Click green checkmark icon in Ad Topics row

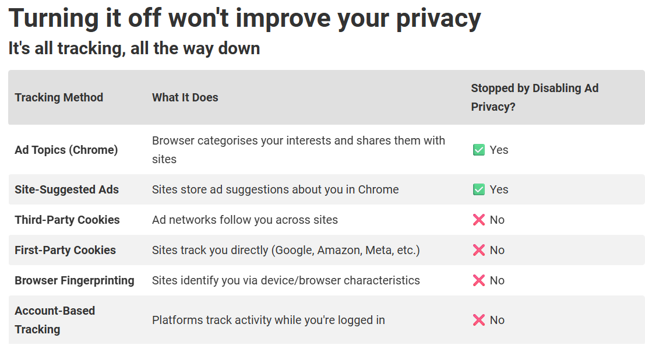[479, 150]
